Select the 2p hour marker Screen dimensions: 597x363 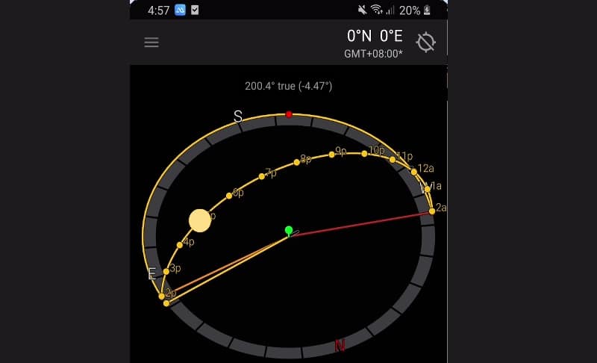[162, 296]
